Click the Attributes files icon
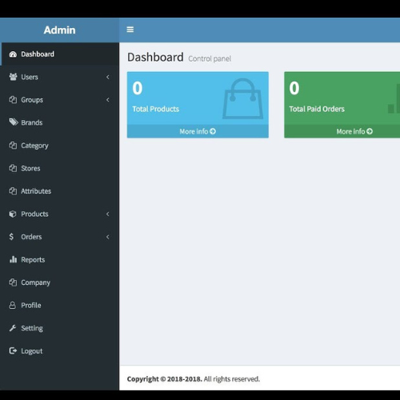 [x=13, y=191]
